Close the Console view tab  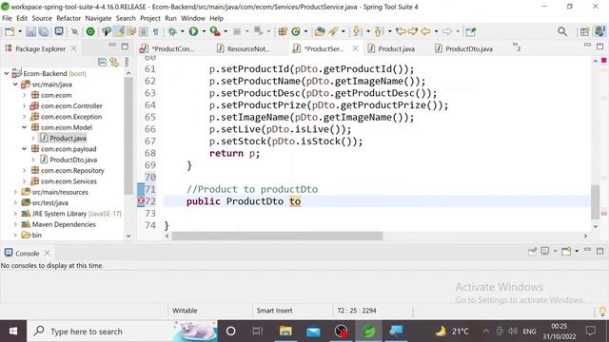tap(47, 253)
